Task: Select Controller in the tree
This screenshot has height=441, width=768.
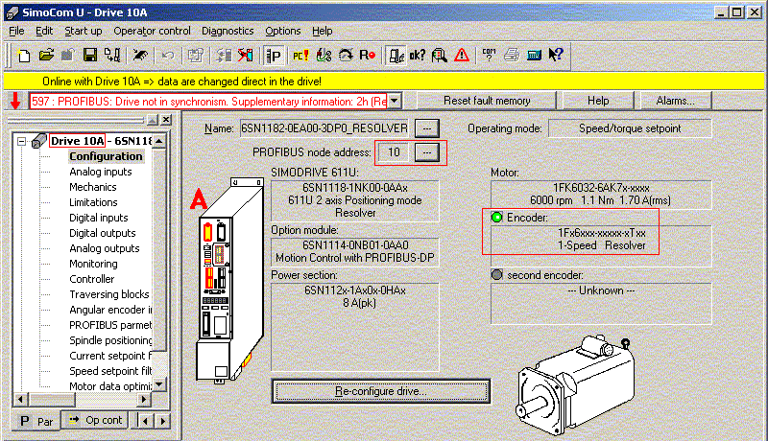Action: pyautogui.click(x=91, y=279)
